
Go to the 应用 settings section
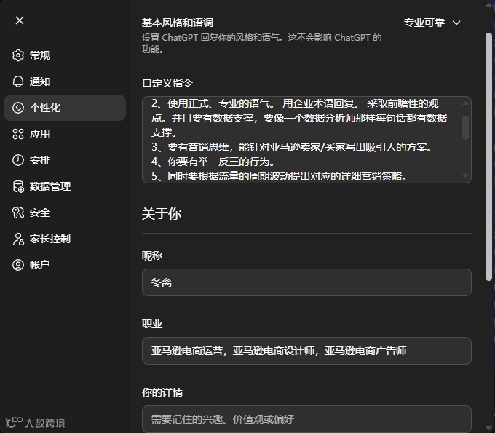coord(65,134)
